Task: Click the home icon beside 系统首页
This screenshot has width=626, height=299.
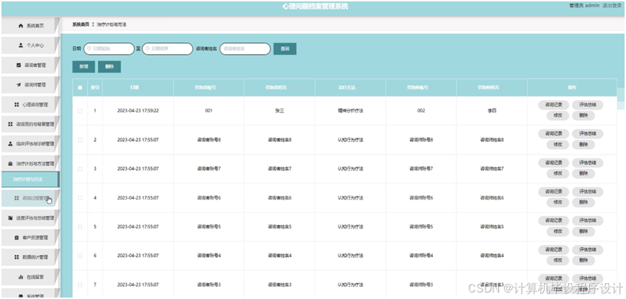Action: point(21,26)
